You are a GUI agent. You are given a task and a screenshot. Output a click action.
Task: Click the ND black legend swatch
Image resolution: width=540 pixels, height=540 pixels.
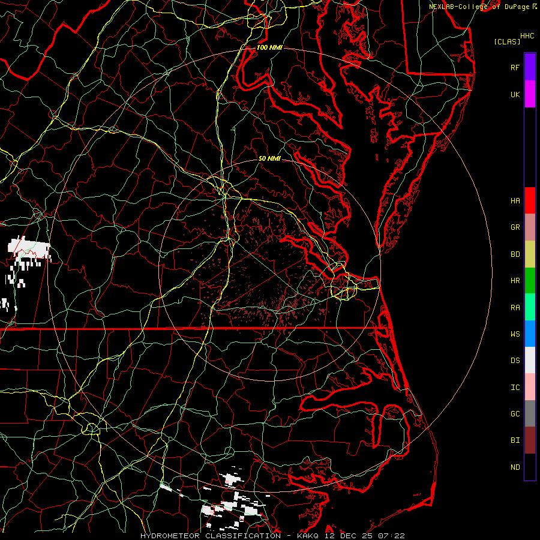(530, 467)
